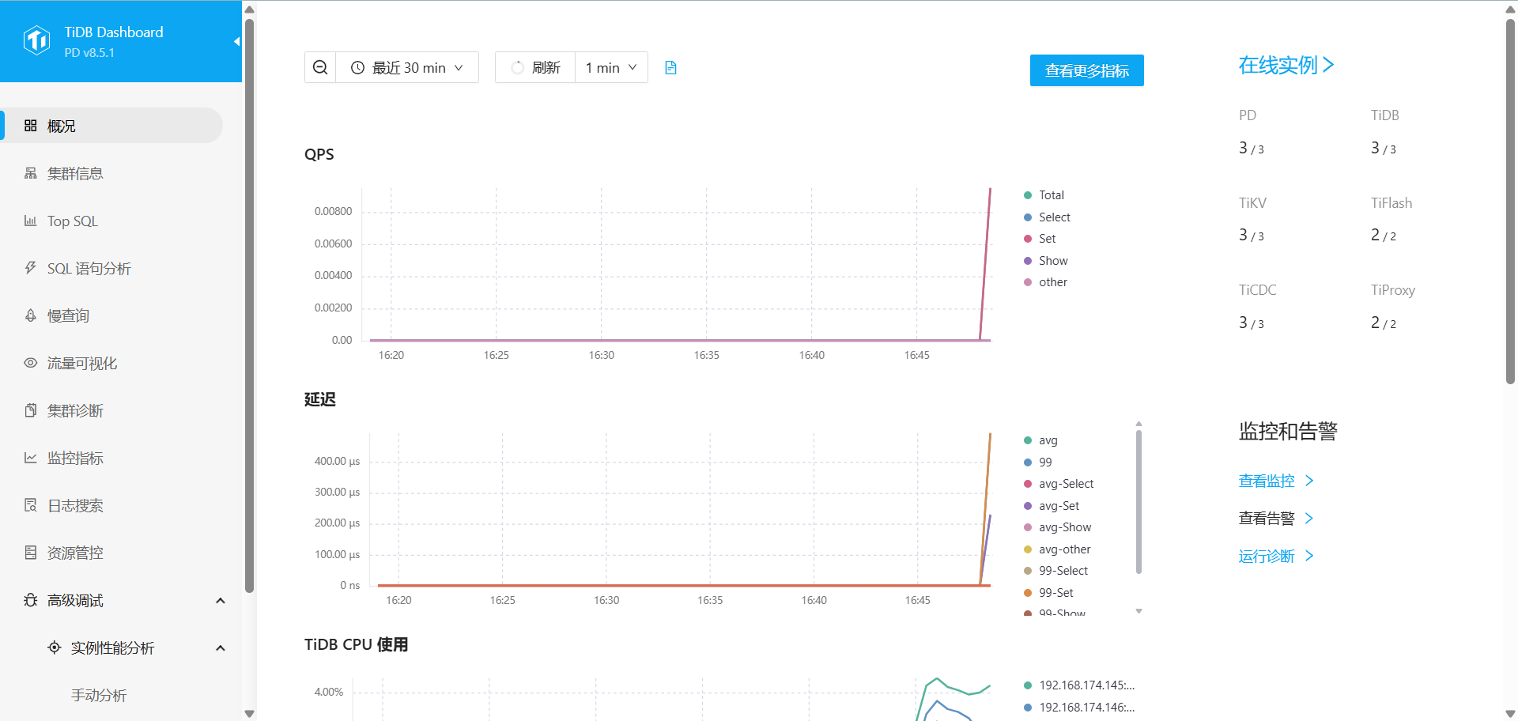Click the arrow icon next to 运行诊断
The height and width of the screenshot is (721, 1518).
coord(1309,556)
